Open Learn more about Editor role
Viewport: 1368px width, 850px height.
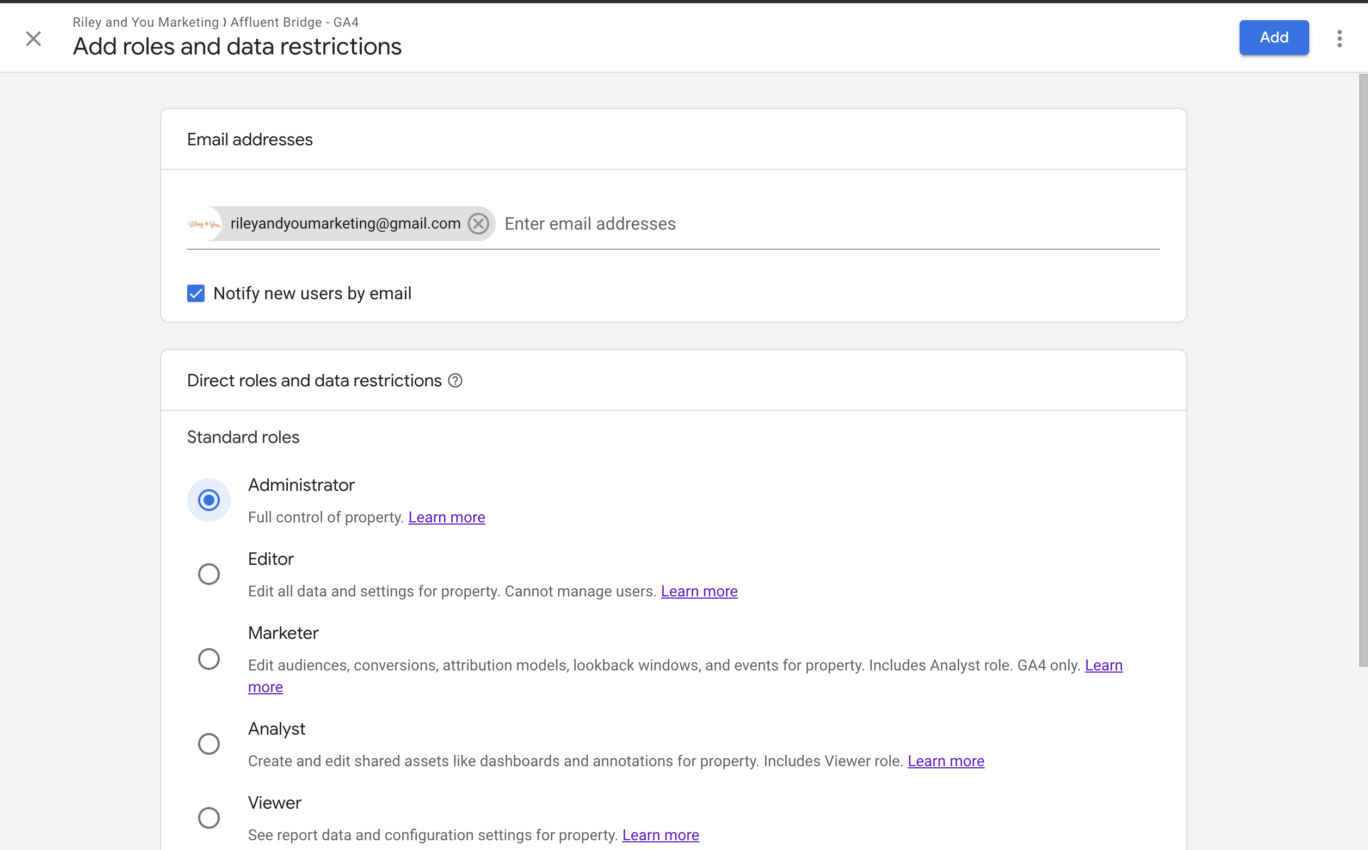[x=699, y=591]
